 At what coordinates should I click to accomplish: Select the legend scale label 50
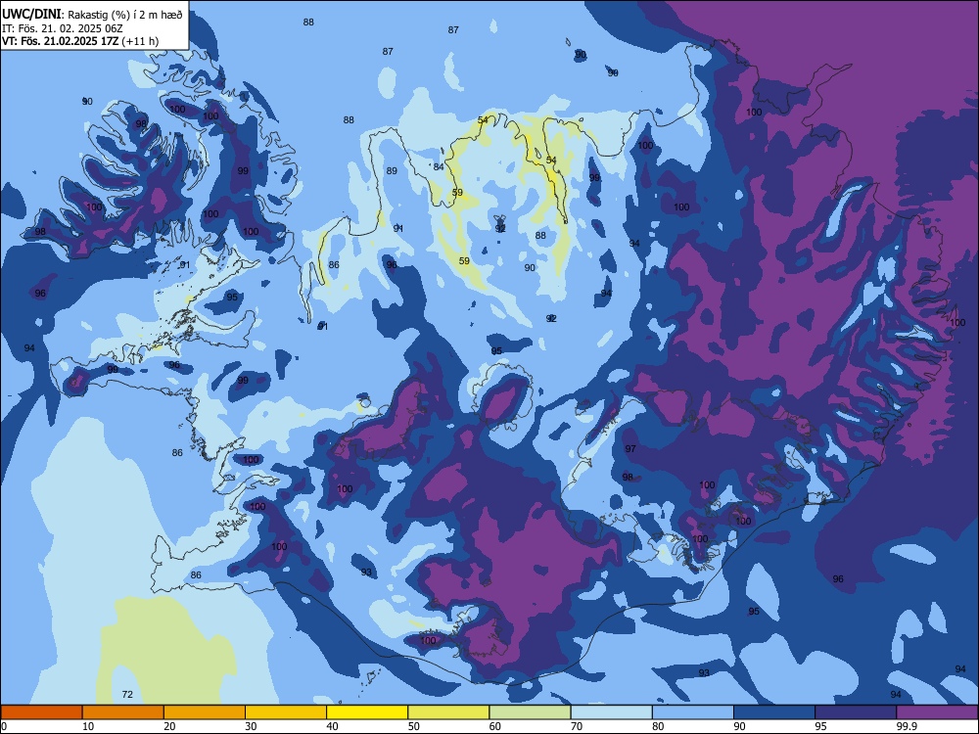(413, 726)
